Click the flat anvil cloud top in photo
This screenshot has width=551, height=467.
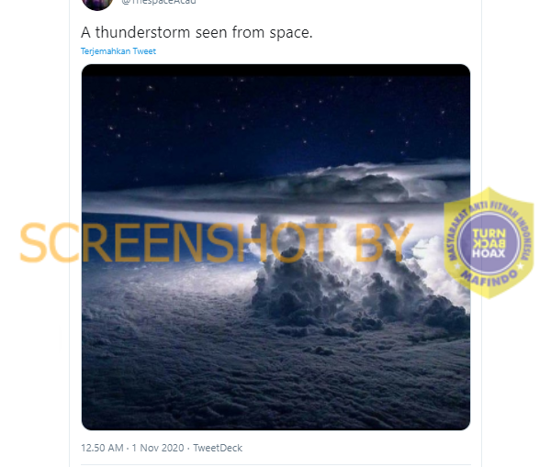coord(275,196)
